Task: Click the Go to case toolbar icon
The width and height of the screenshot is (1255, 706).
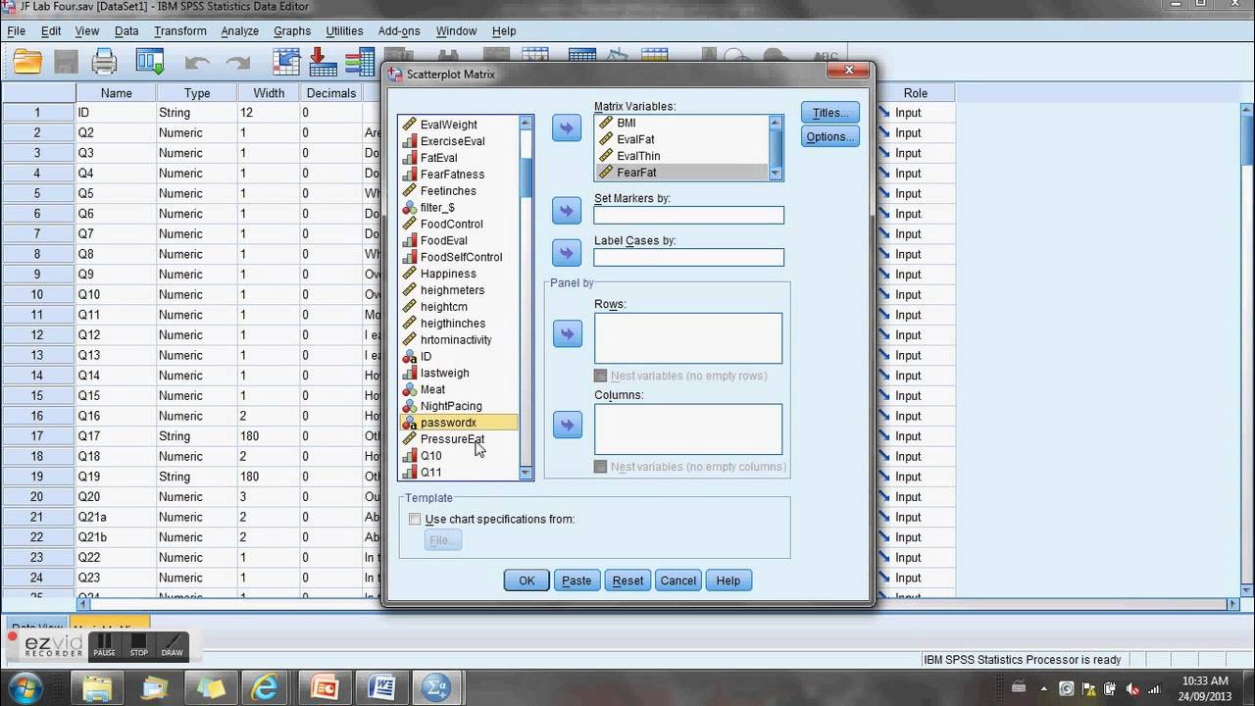Action: tap(285, 62)
